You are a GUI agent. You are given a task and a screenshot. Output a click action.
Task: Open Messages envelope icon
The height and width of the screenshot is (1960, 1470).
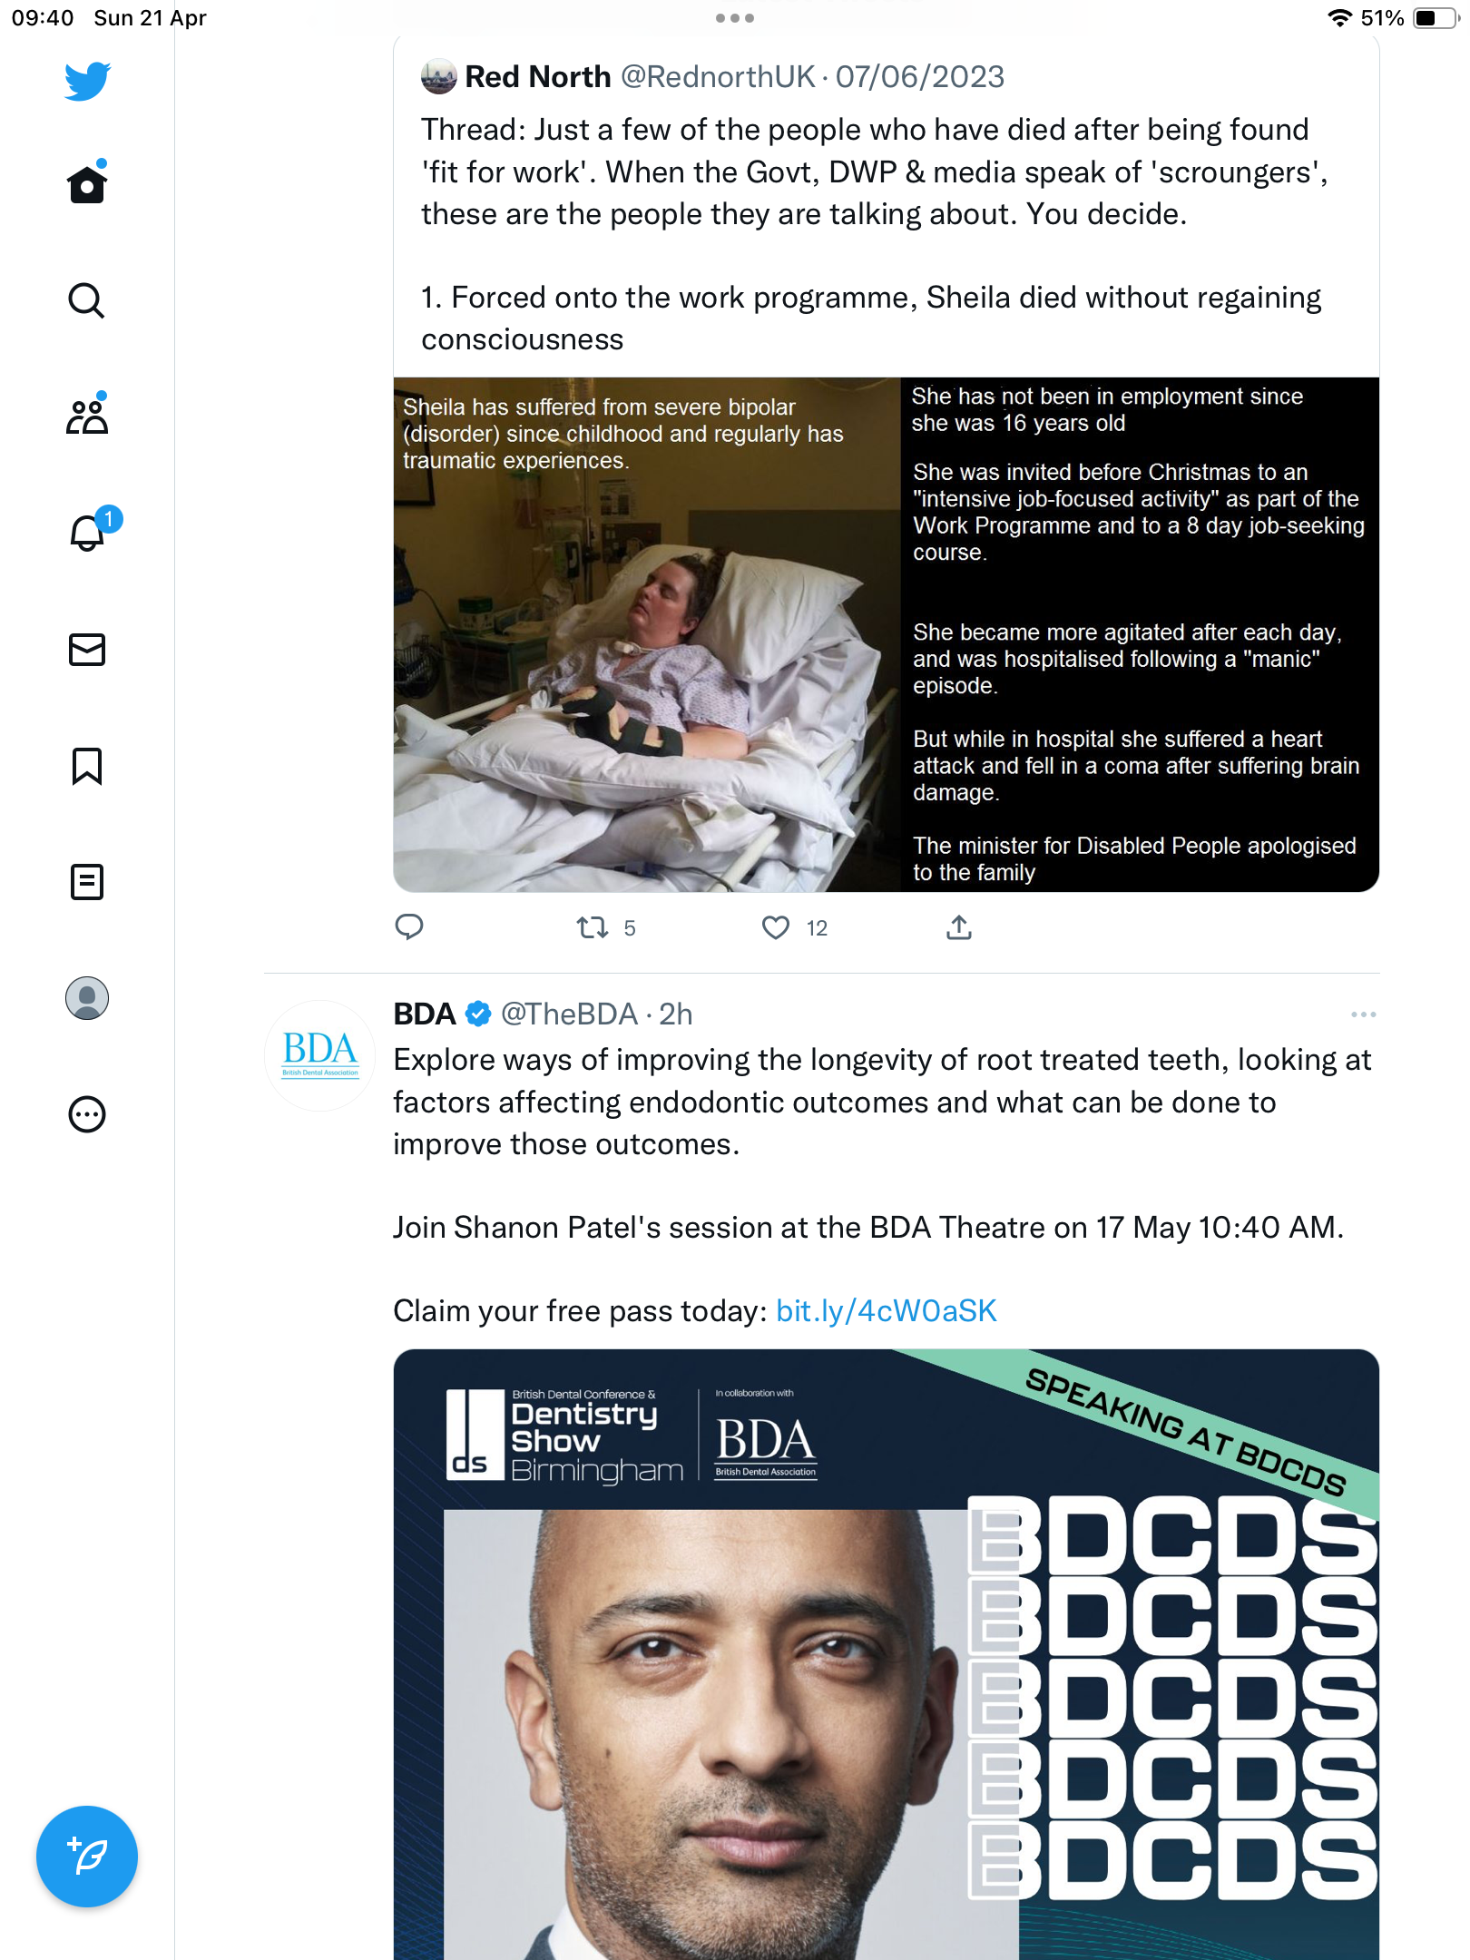(x=87, y=650)
